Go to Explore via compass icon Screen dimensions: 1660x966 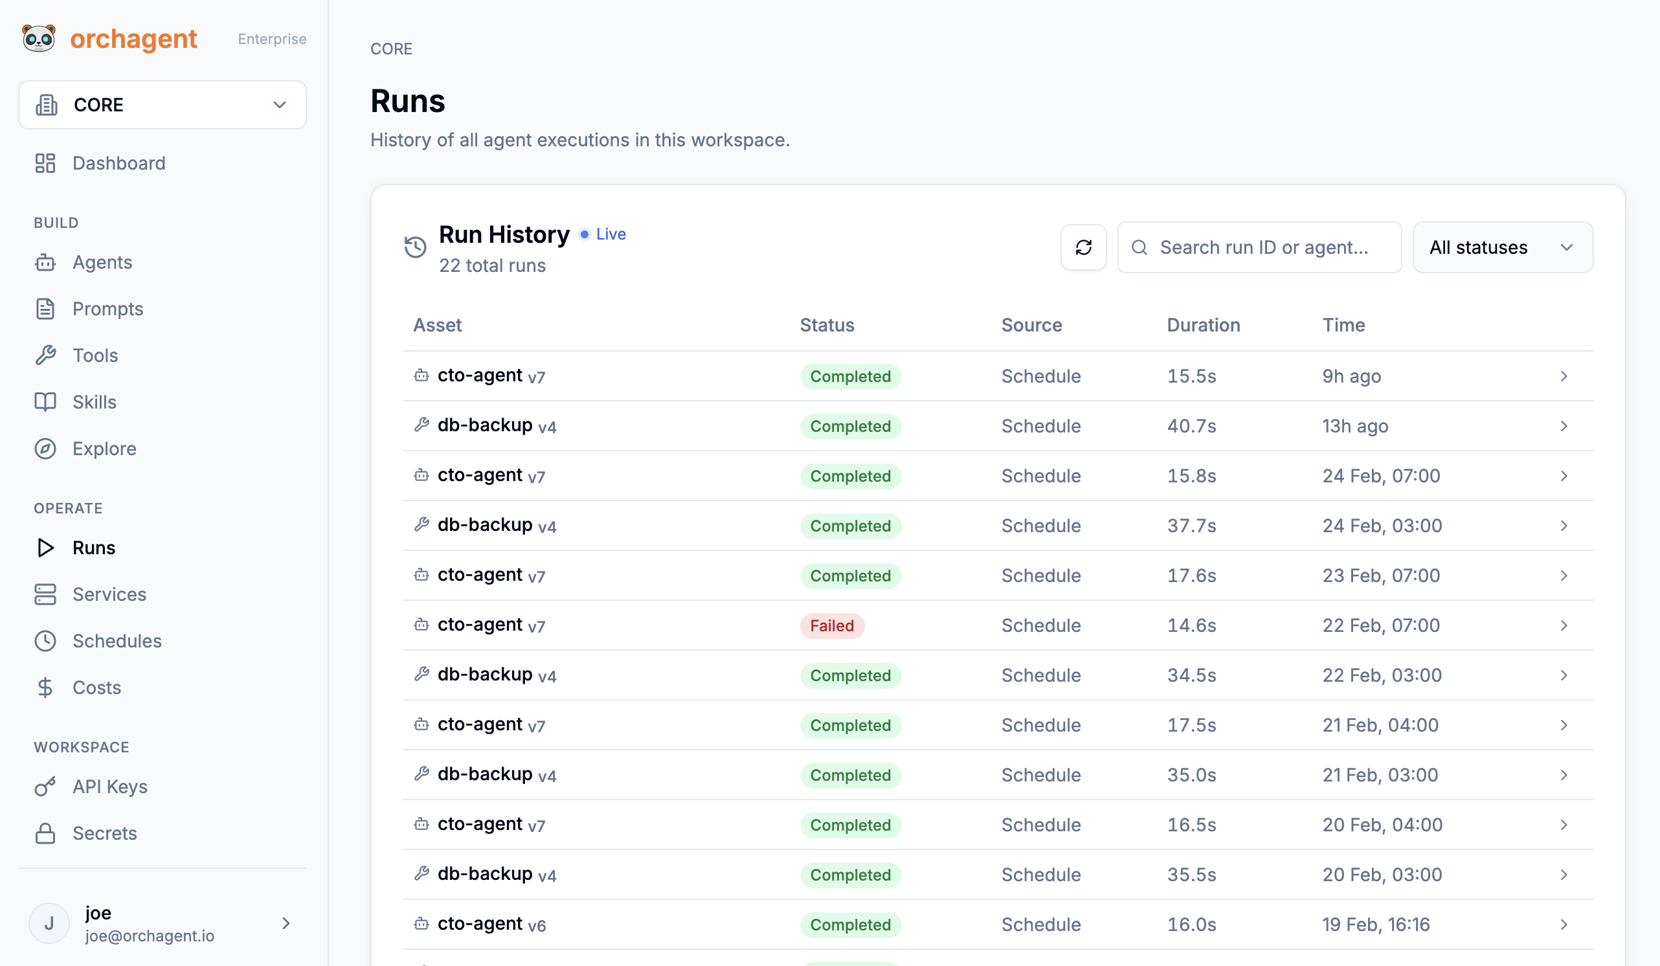(45, 449)
